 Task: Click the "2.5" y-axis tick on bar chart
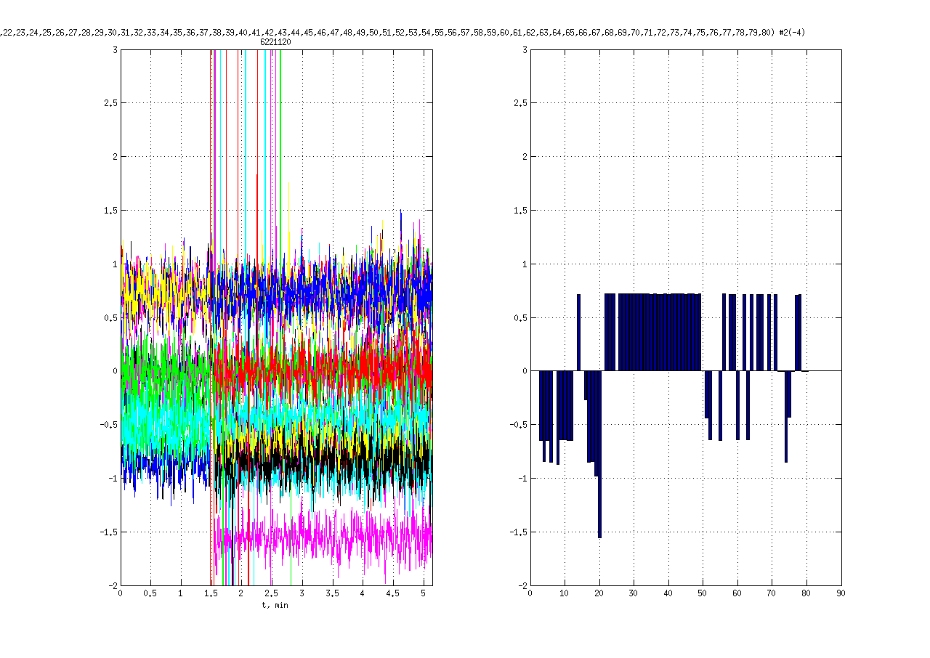pyautogui.click(x=519, y=103)
